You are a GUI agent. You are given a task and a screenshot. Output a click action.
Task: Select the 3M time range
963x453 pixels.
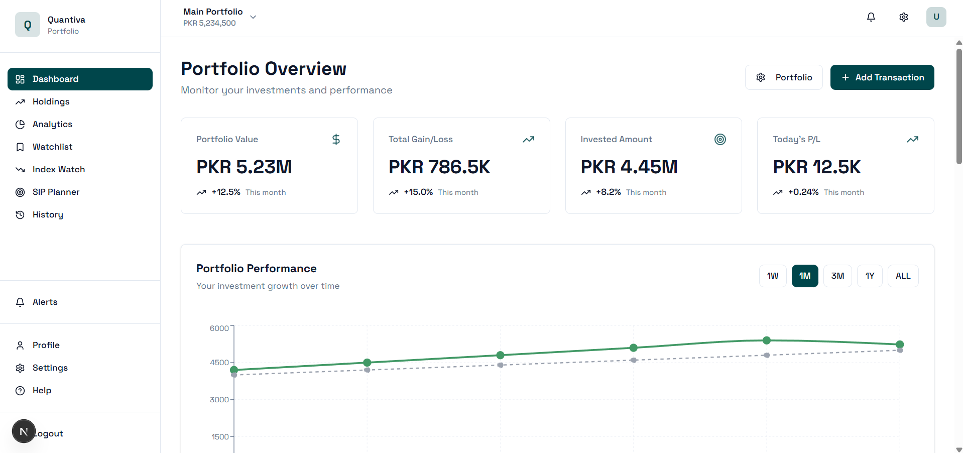pos(837,276)
